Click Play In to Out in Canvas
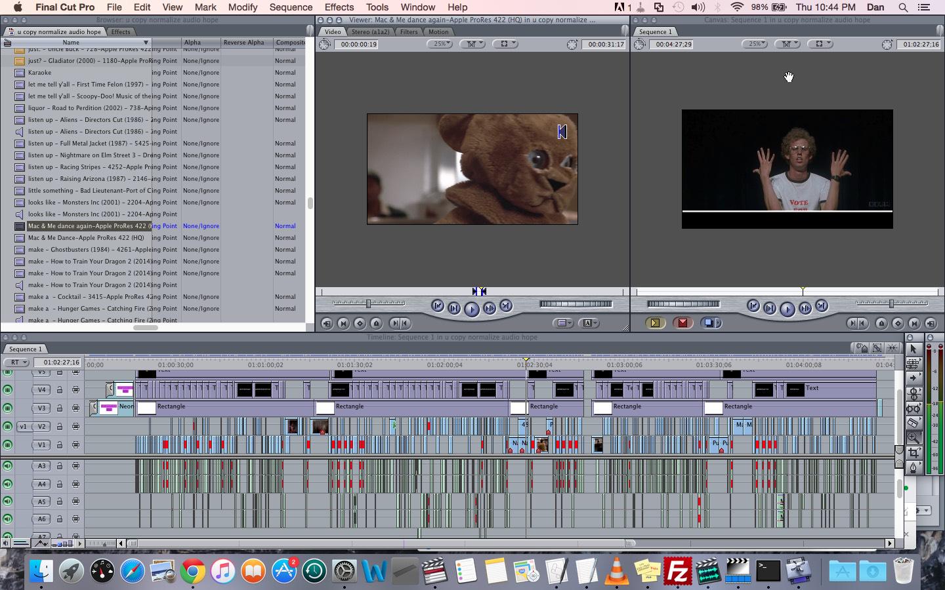This screenshot has width=945, height=590. [x=770, y=307]
